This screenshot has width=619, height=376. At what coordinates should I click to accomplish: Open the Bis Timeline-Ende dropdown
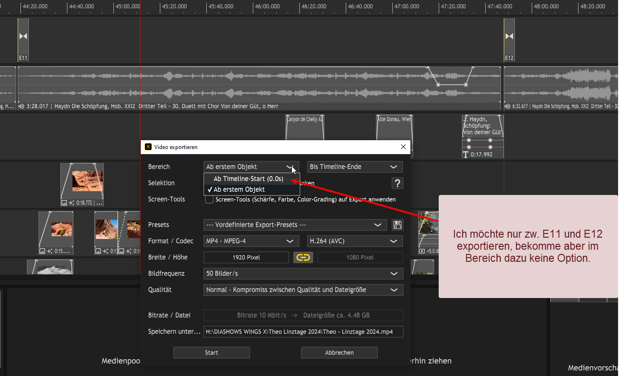355,167
